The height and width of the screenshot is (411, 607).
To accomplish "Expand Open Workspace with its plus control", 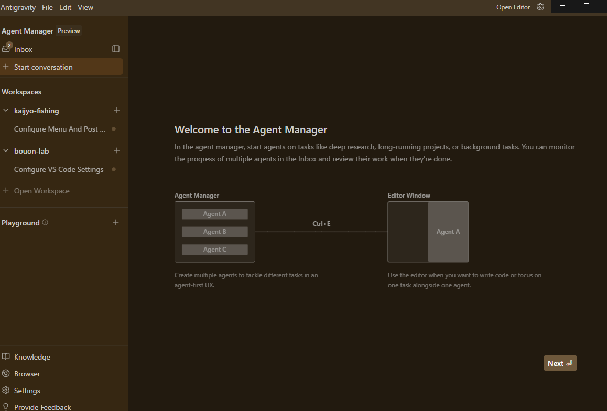I will point(6,190).
